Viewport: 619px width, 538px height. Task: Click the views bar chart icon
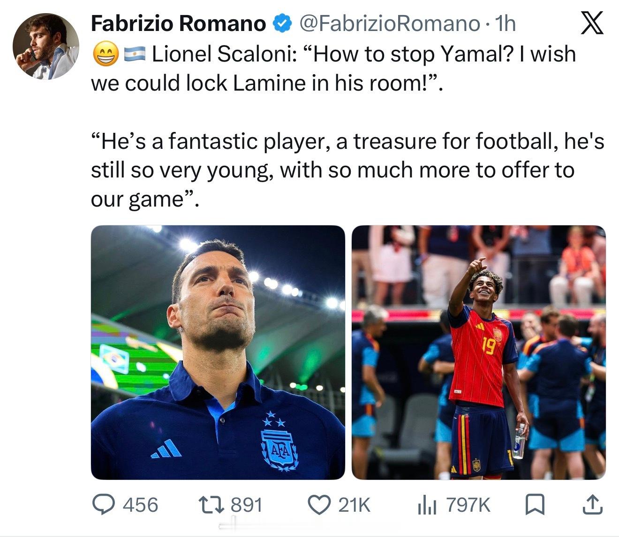tap(427, 506)
